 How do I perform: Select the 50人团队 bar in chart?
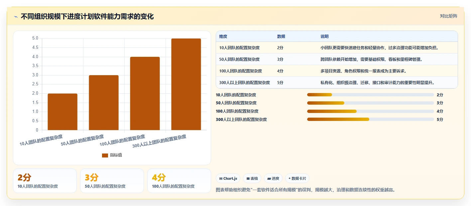(x=104, y=103)
